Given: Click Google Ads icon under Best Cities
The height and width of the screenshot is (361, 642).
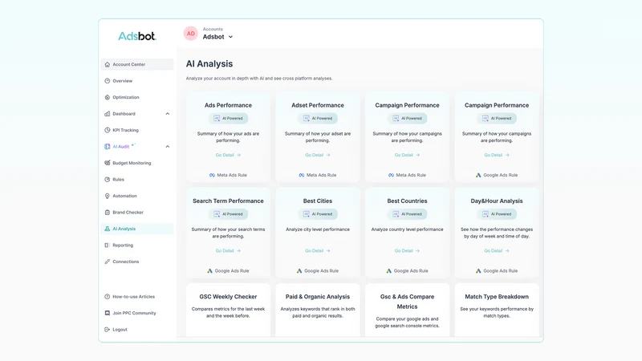Looking at the screenshot, I should 299,271.
